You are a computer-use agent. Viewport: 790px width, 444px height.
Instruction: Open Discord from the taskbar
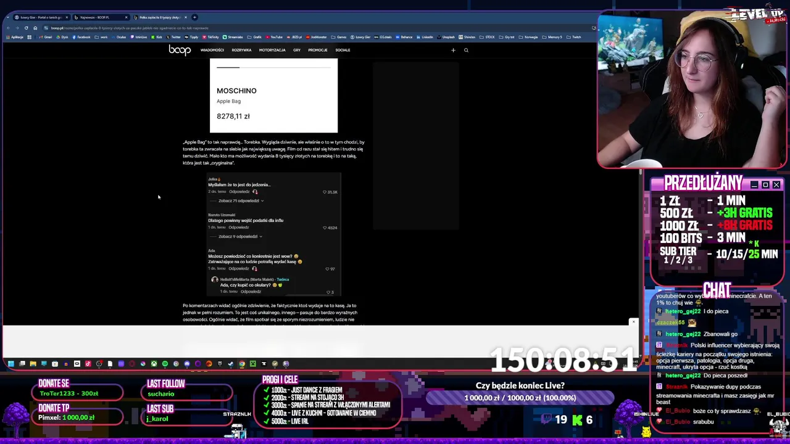187,364
